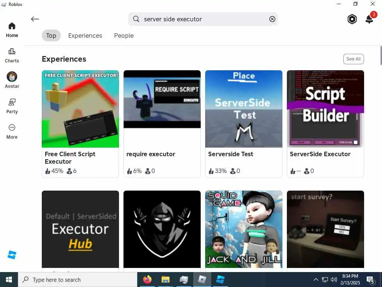Screen dimensions: 382x287
Task: Click the require executor title text
Action: click(x=151, y=154)
